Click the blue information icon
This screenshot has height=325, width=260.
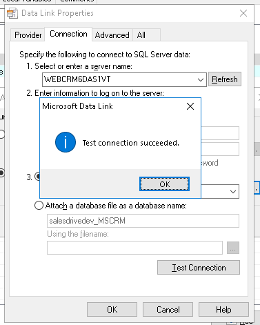(66, 142)
